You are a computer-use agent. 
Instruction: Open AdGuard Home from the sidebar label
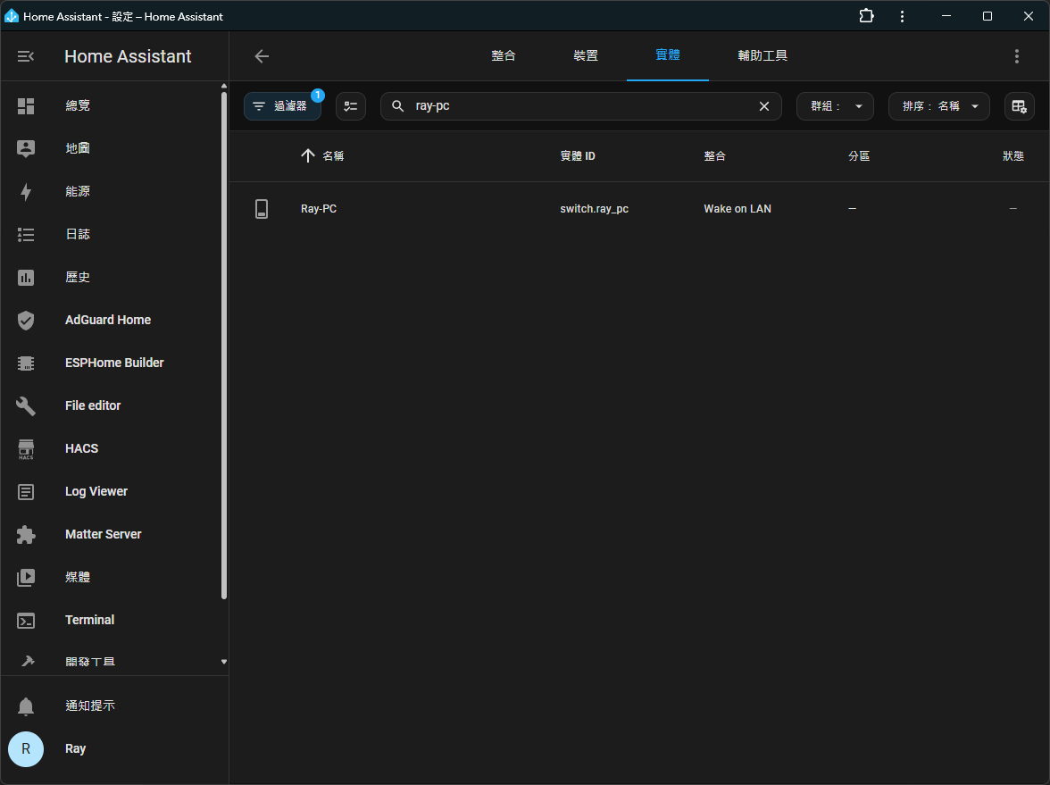click(108, 320)
